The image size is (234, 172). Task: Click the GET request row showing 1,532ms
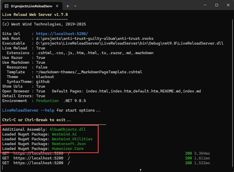point(106,163)
